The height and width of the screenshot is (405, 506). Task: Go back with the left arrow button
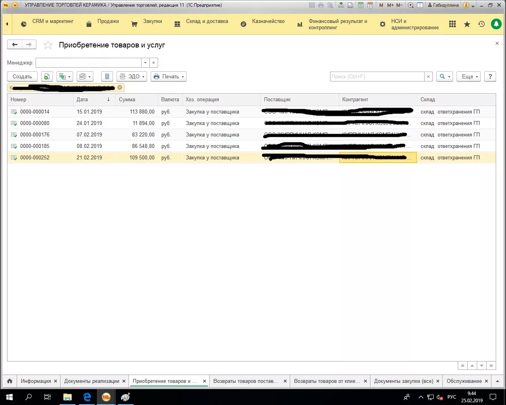tap(15, 45)
